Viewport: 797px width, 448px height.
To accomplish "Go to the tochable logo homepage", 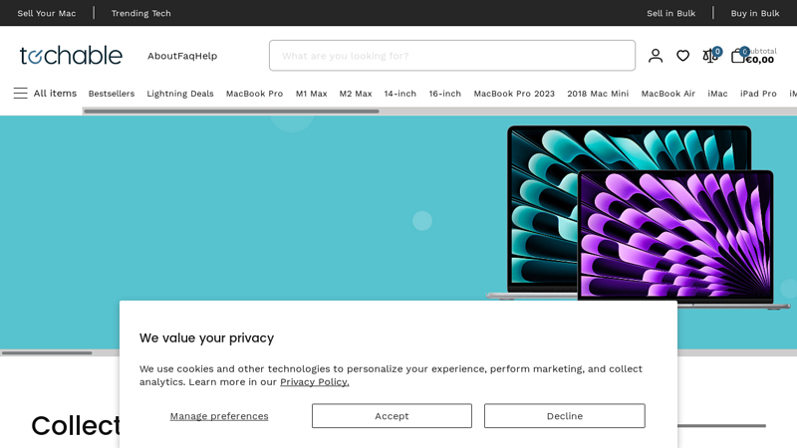I will (x=71, y=56).
